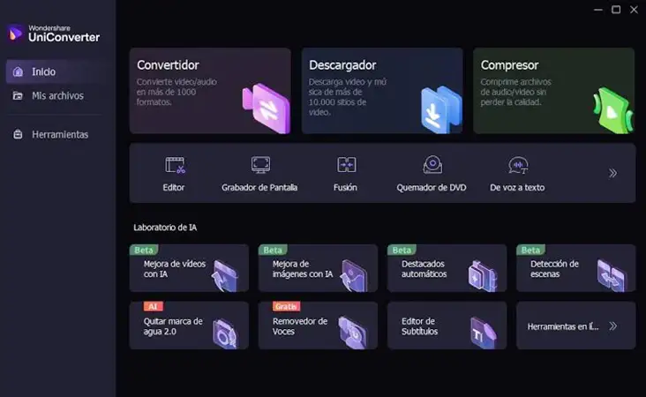The height and width of the screenshot is (397, 646).
Task: Choose the De voz a texto label
Action: 517,187
